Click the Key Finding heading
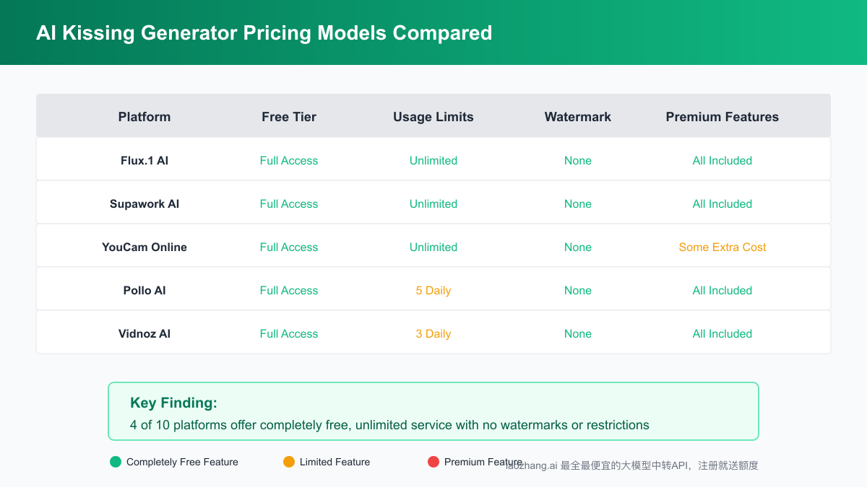 173,403
